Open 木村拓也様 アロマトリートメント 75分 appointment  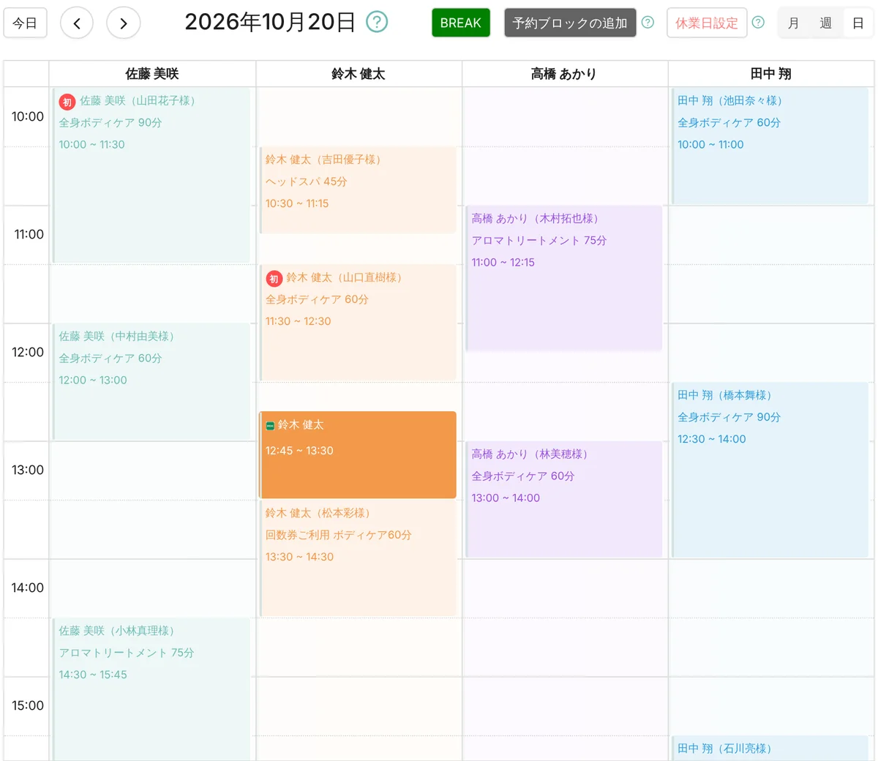pyautogui.click(x=563, y=278)
